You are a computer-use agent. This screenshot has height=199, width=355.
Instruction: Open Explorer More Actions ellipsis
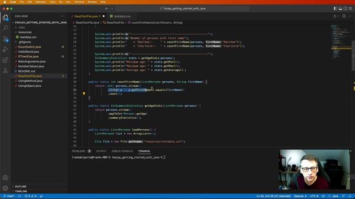pos(63,16)
